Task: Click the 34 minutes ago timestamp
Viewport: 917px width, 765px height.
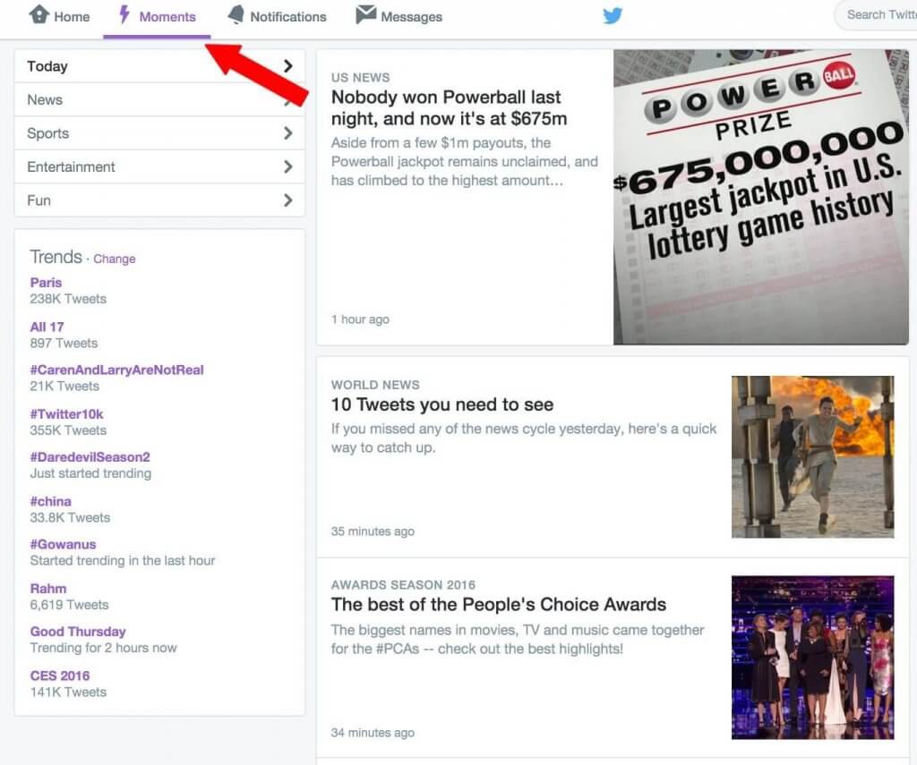Action: pyautogui.click(x=373, y=733)
